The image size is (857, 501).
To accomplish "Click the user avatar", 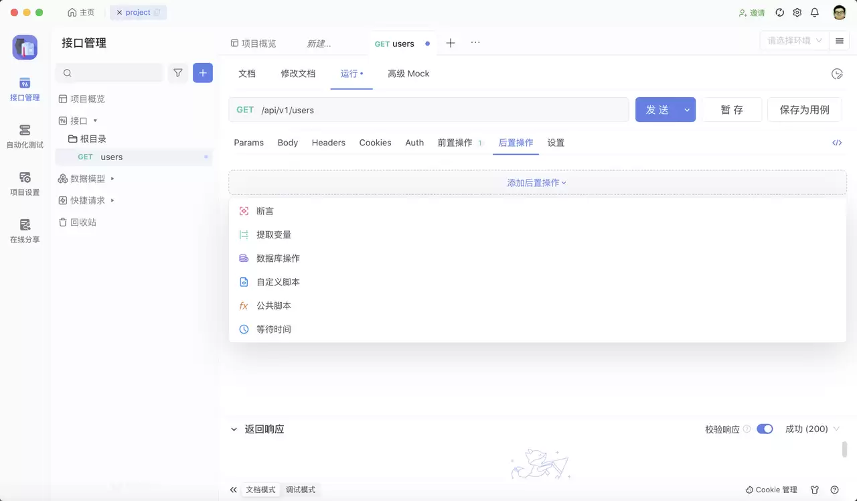I will [x=840, y=13].
